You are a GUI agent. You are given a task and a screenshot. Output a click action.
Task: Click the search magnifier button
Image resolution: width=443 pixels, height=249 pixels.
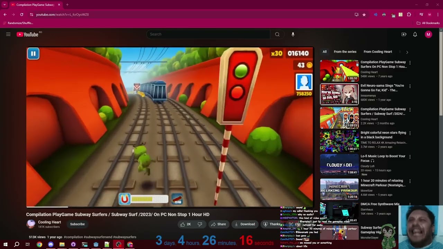(x=277, y=34)
